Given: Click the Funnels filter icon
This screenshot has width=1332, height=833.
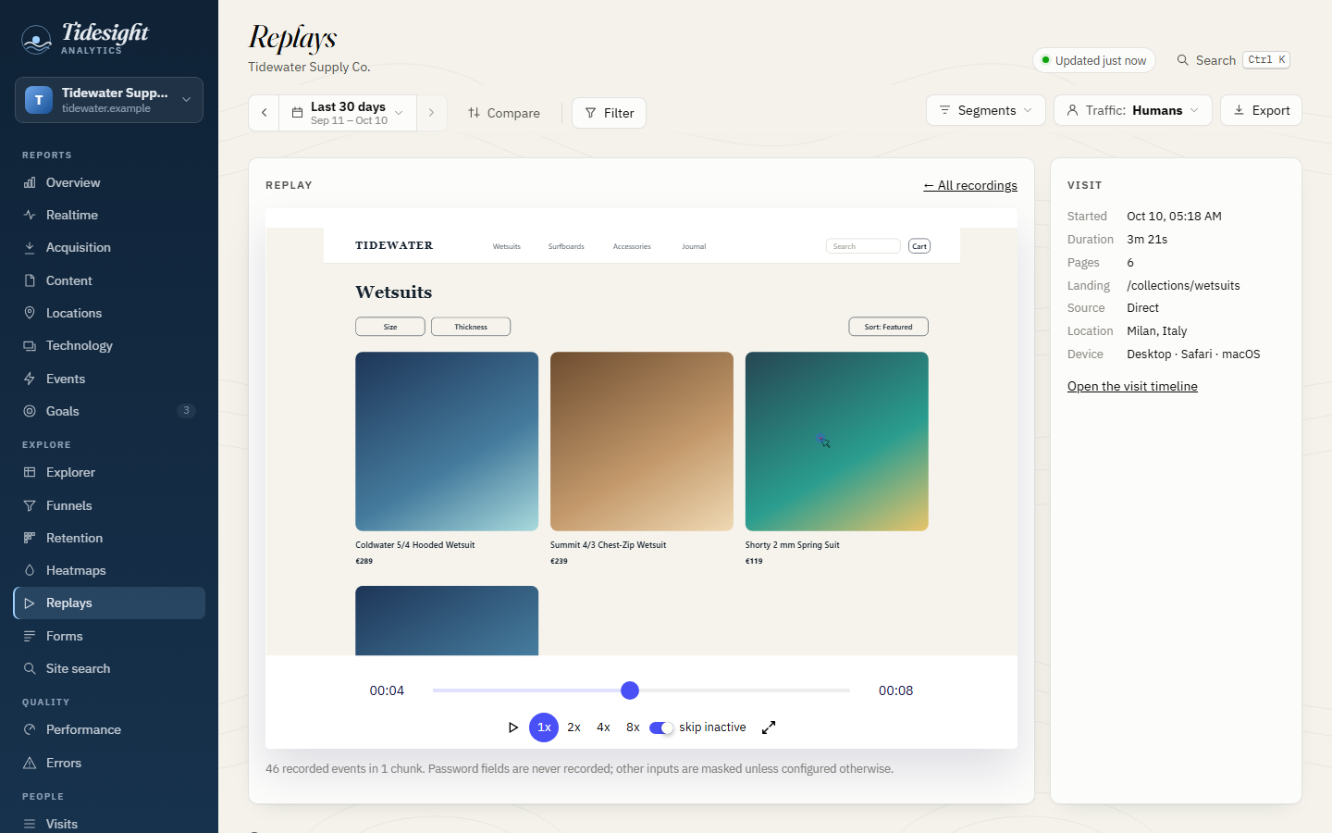Looking at the screenshot, I should [30, 505].
